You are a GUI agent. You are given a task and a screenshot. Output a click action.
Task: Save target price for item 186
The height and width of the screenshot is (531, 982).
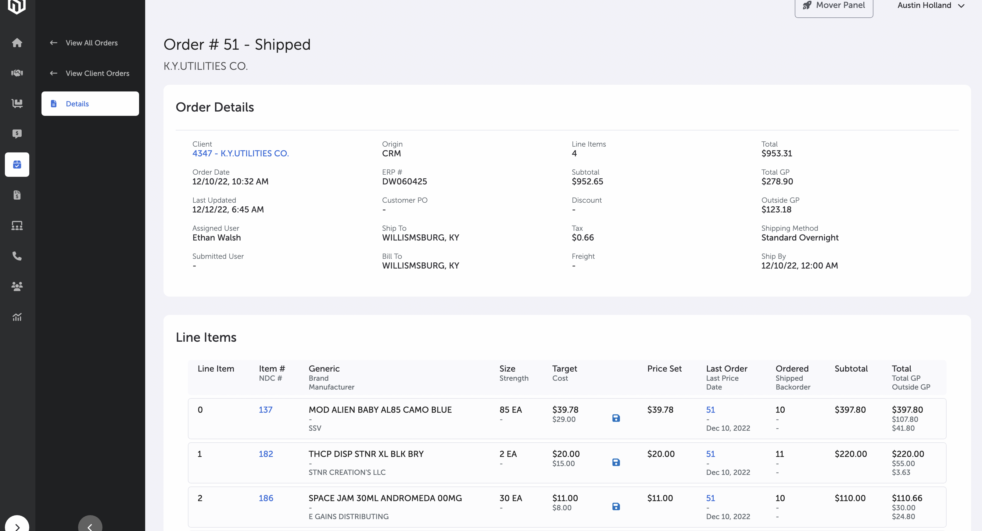coord(616,507)
